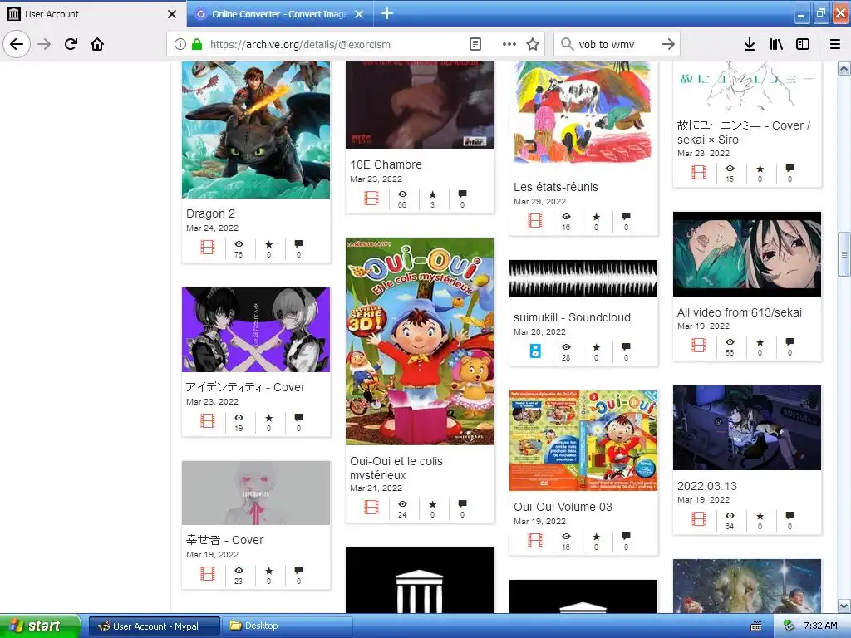Open the hamburger application menu
Image resolution: width=851 pixels, height=638 pixels.
point(835,44)
